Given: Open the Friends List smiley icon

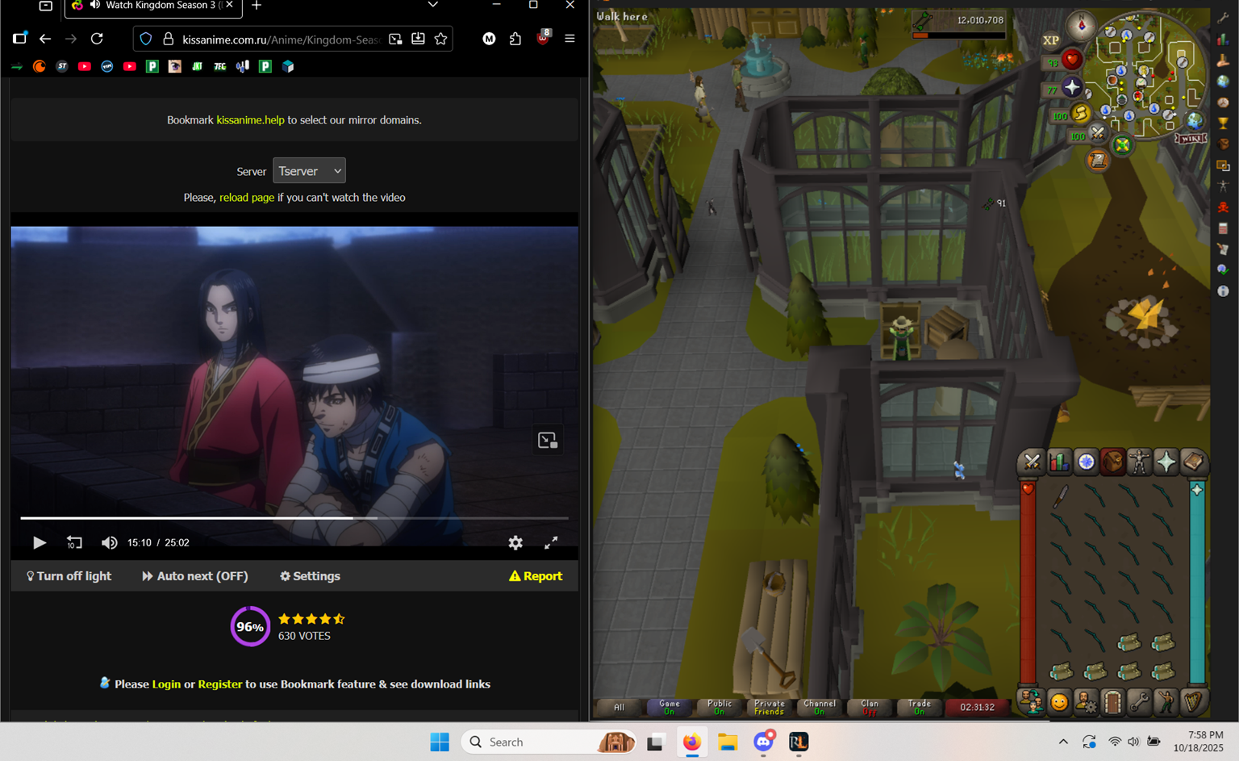Looking at the screenshot, I should (1059, 702).
